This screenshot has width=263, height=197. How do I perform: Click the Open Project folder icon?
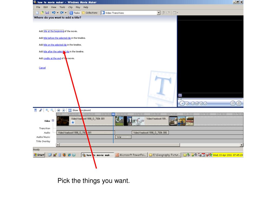pos(42,13)
